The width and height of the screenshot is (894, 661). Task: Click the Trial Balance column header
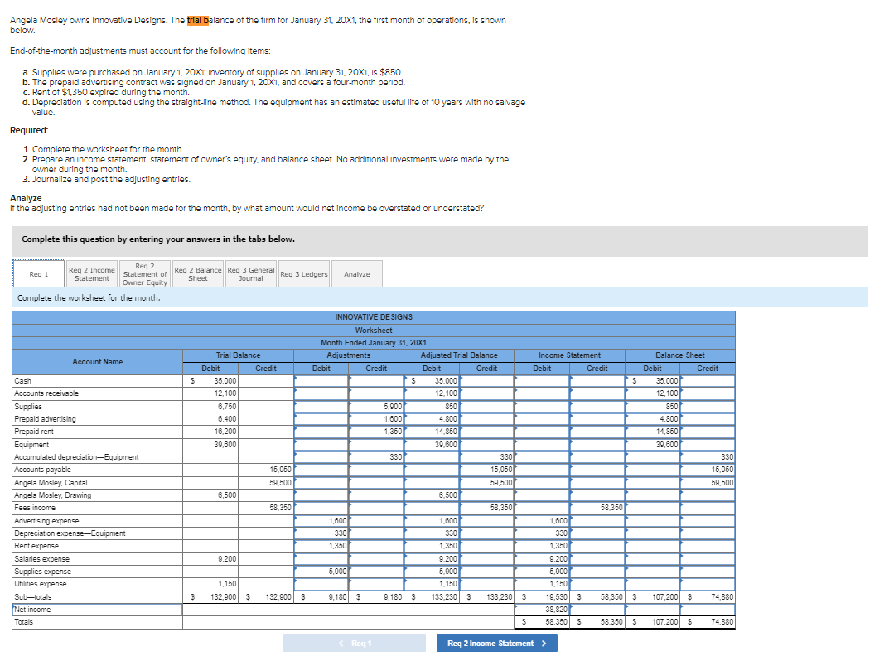(238, 355)
